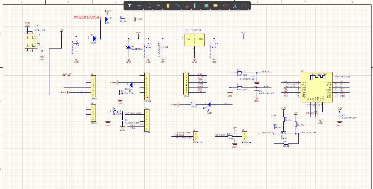Choose the GND power port tool
Image resolution: width=373 pixels, height=189 pixels.
187,5
